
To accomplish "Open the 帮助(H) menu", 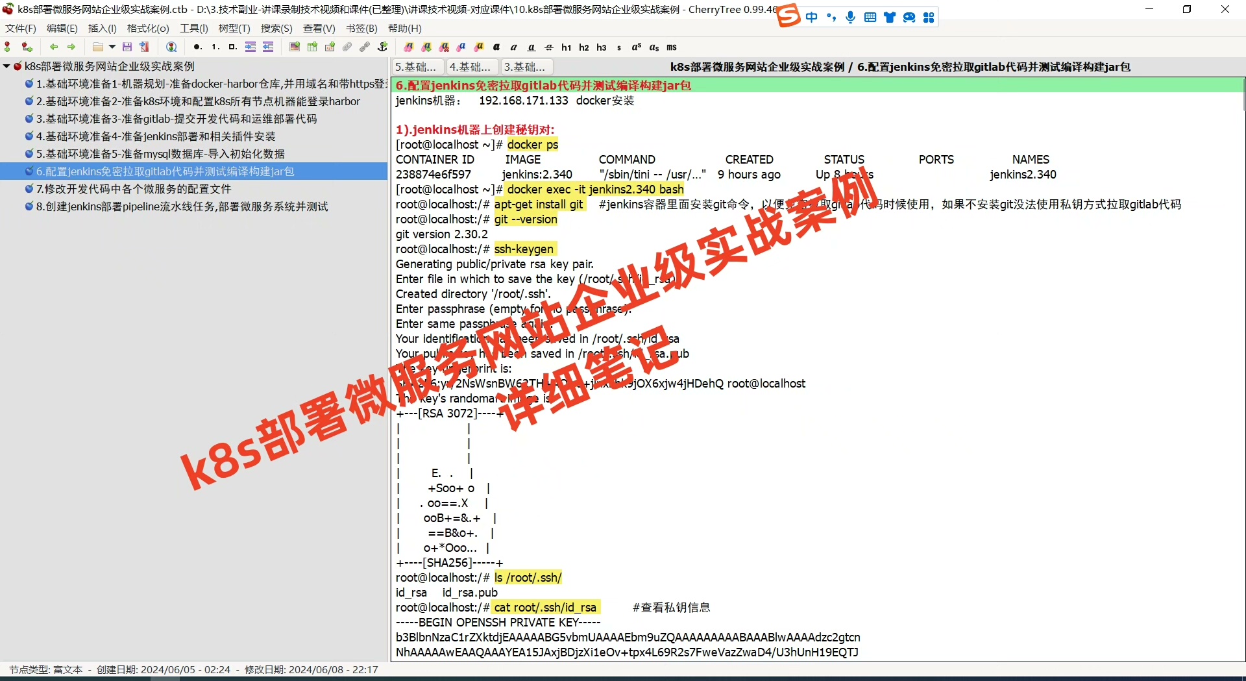I will 405,29.
